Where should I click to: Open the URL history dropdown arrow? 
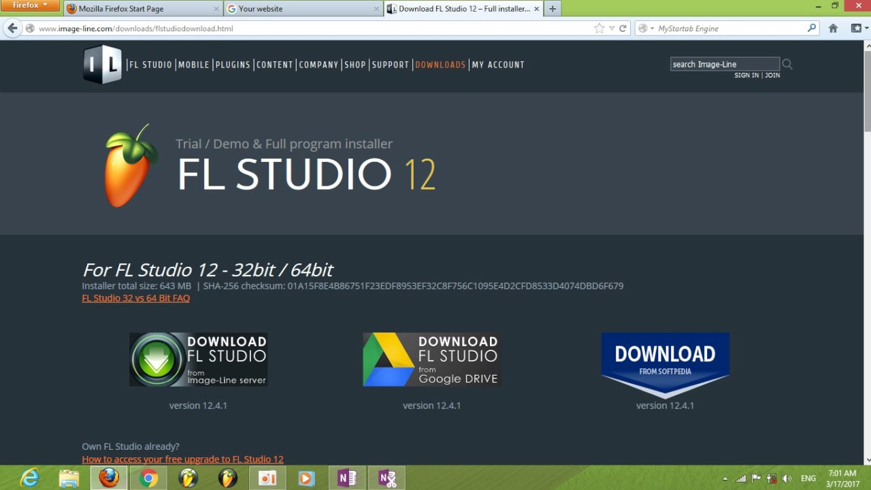[x=612, y=29]
